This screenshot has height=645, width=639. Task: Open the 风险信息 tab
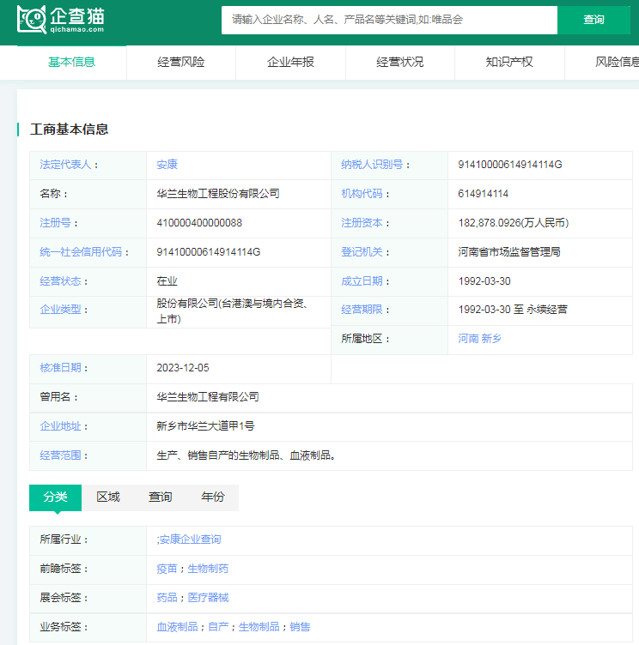coord(615,62)
